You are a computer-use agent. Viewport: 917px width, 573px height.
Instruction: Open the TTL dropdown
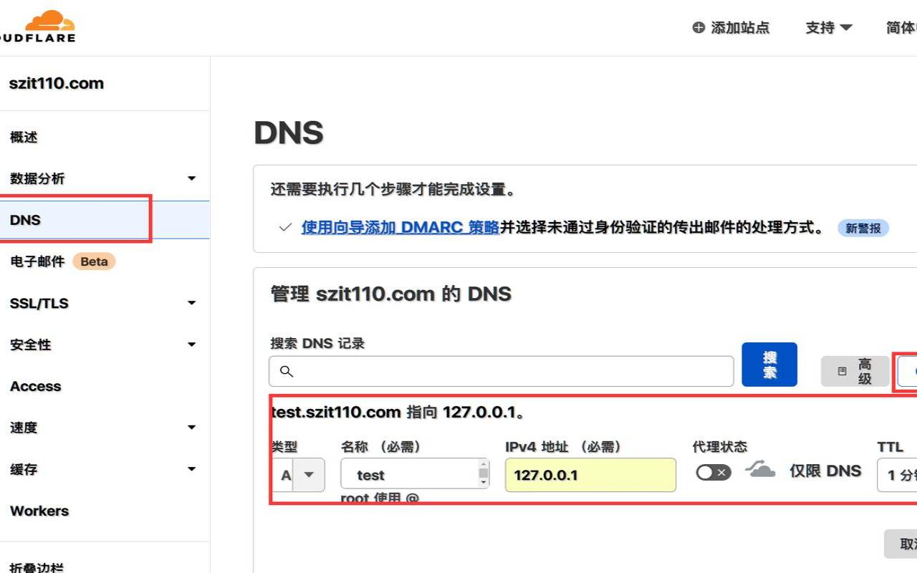point(898,475)
